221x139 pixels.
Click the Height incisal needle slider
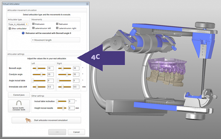point(62,108)
